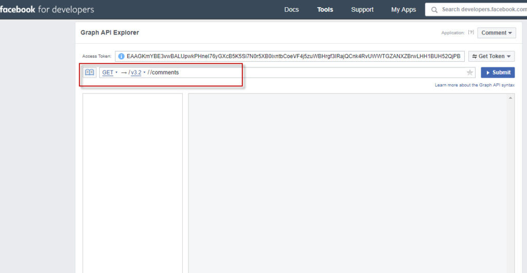Viewport: 527px width, 273px height.
Task: Submit the Graph API query
Action: [498, 72]
